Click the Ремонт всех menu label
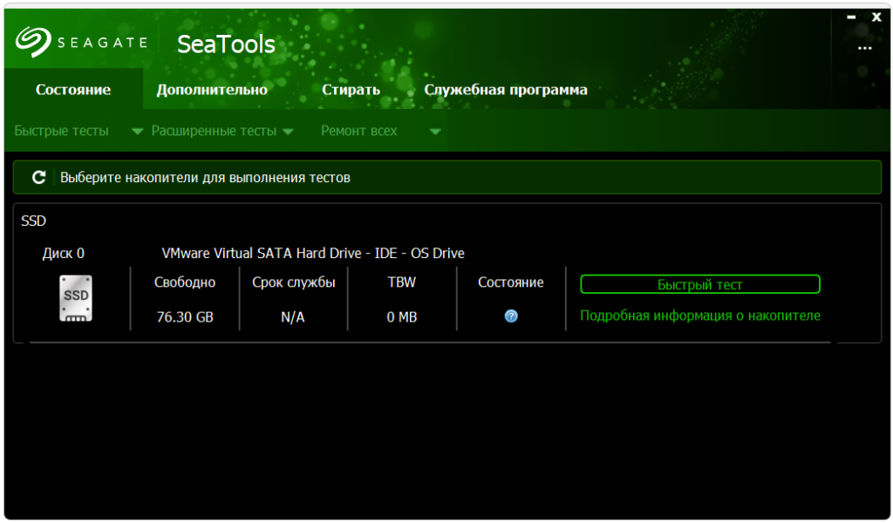This screenshot has height=523, width=893. (x=358, y=131)
